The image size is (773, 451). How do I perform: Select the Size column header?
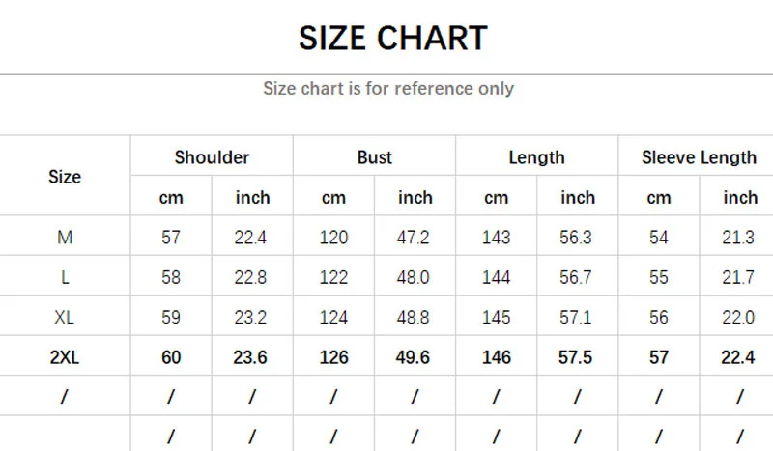point(65,177)
